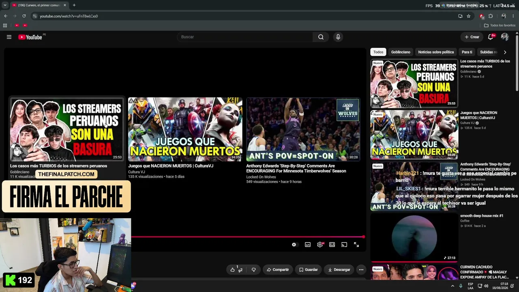Screen dimensions: 519x292
Task: Show hidden system tray icons
Action: pos(453,286)
